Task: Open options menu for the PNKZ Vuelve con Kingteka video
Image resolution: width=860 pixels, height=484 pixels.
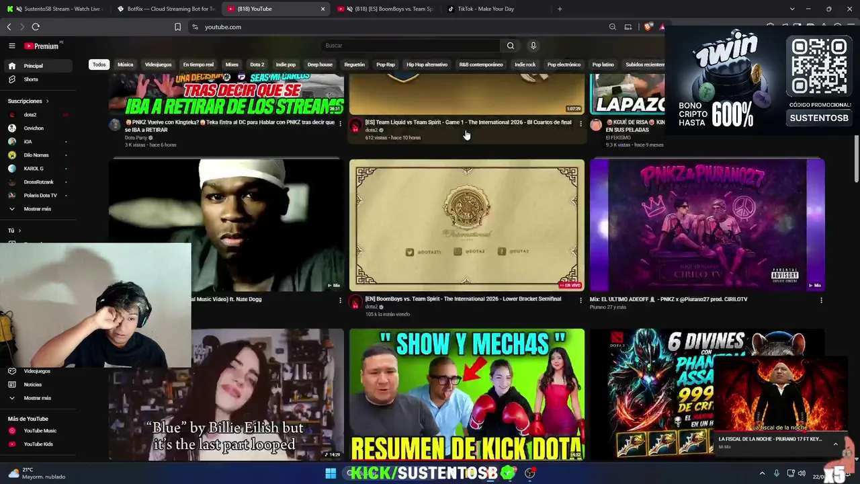Action: tap(340, 124)
